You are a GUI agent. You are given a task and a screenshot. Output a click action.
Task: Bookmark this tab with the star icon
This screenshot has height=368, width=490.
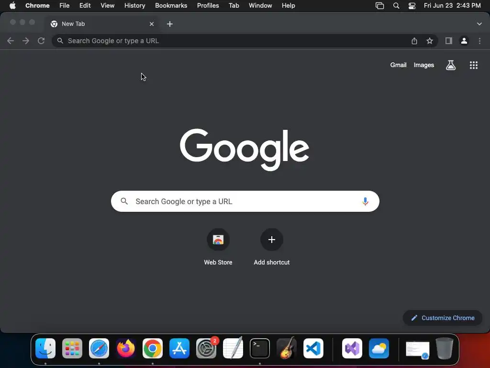[x=430, y=41]
